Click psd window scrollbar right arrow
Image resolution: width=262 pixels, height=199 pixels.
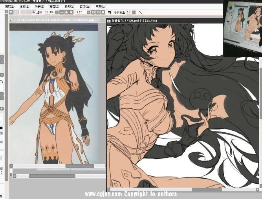point(257,190)
